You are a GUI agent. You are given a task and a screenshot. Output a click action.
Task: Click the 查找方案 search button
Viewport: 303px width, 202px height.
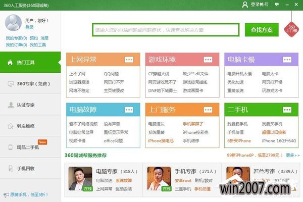click(x=262, y=30)
